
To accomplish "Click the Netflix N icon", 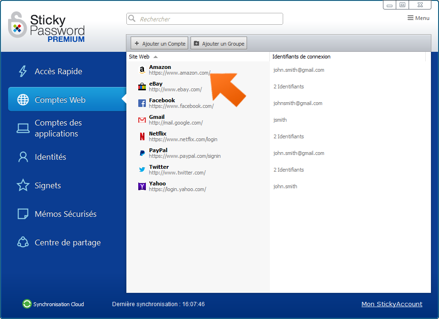I will pyautogui.click(x=142, y=136).
